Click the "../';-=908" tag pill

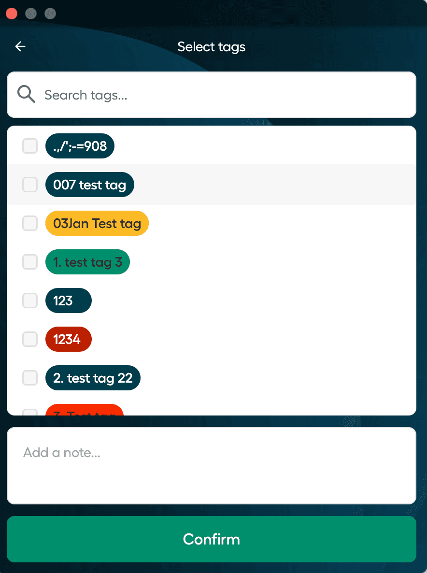pos(80,146)
